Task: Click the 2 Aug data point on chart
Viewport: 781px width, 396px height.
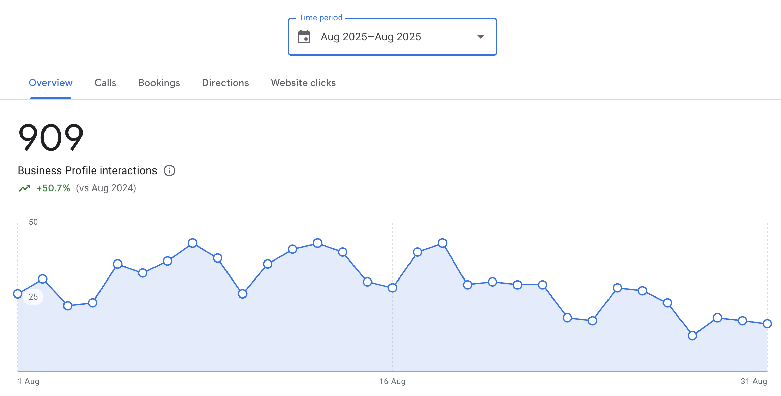Action: [43, 279]
